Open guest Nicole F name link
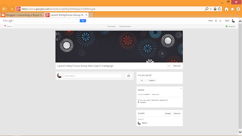This screenshot has height=136, width=242. (x=144, y=123)
